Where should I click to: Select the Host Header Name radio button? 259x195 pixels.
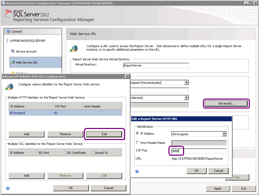coord(137,142)
